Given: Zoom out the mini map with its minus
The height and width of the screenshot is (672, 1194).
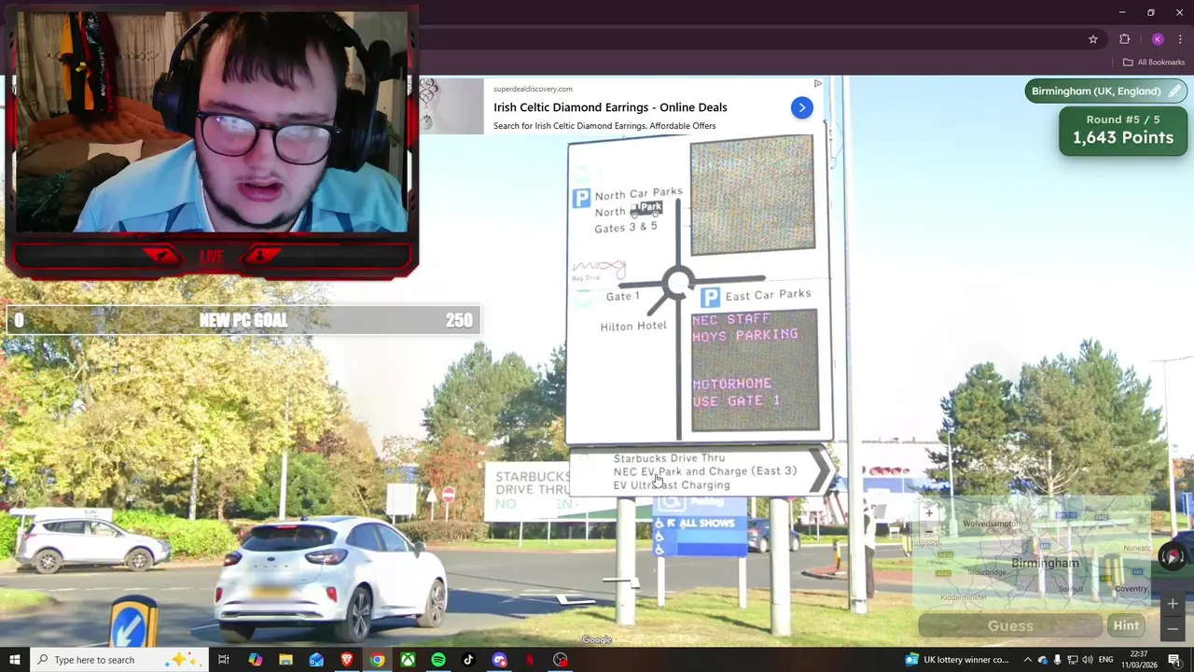Looking at the screenshot, I should (929, 530).
